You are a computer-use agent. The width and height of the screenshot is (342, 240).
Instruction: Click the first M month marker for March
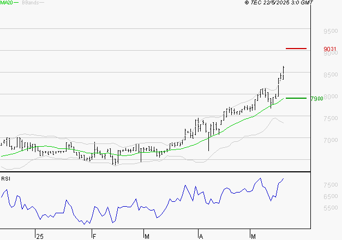pos(147,236)
